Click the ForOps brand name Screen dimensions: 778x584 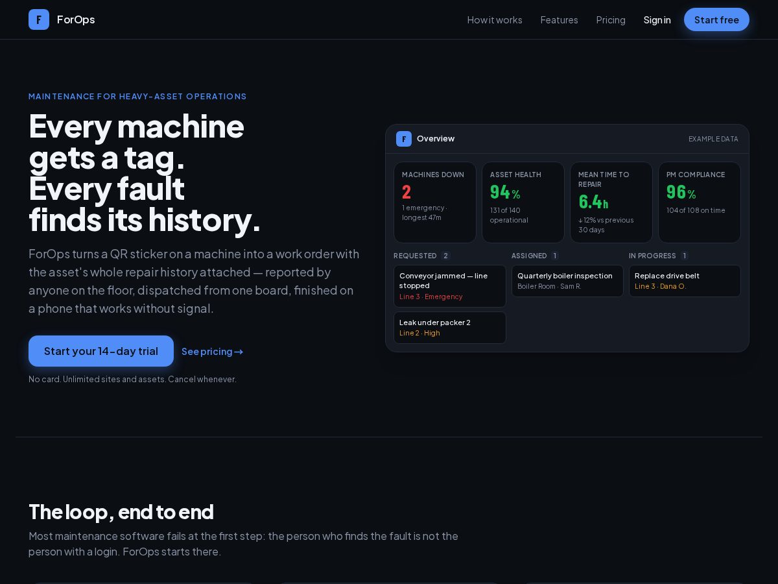tap(76, 19)
